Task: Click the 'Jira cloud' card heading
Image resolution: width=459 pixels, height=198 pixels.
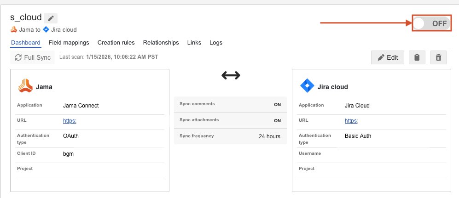Action: click(x=332, y=87)
